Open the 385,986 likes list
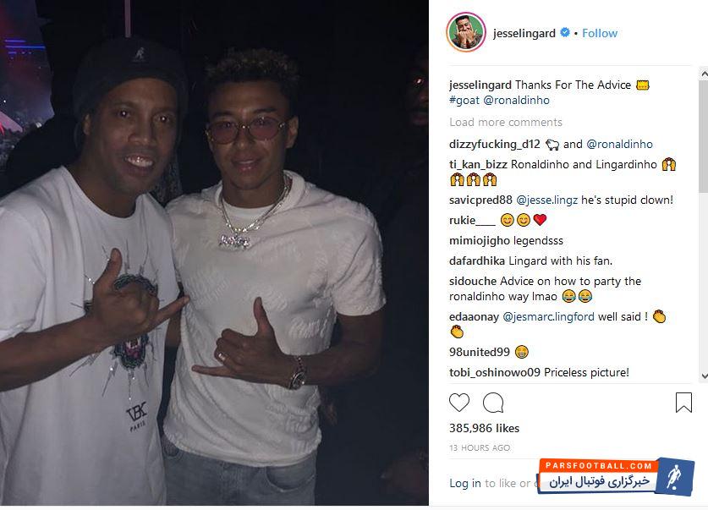Screen dimensions: 708x510 [x=485, y=428]
